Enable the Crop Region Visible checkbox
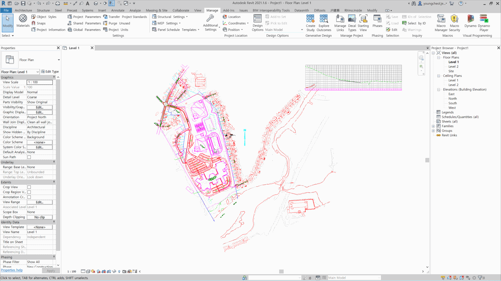The image size is (501, 281). pyautogui.click(x=29, y=192)
